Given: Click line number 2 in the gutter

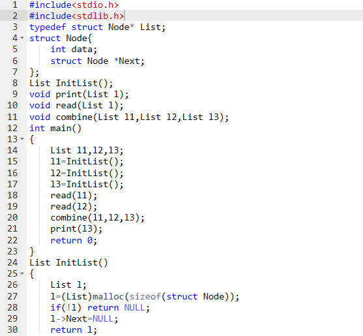Looking at the screenshot, I should pos(15,16).
